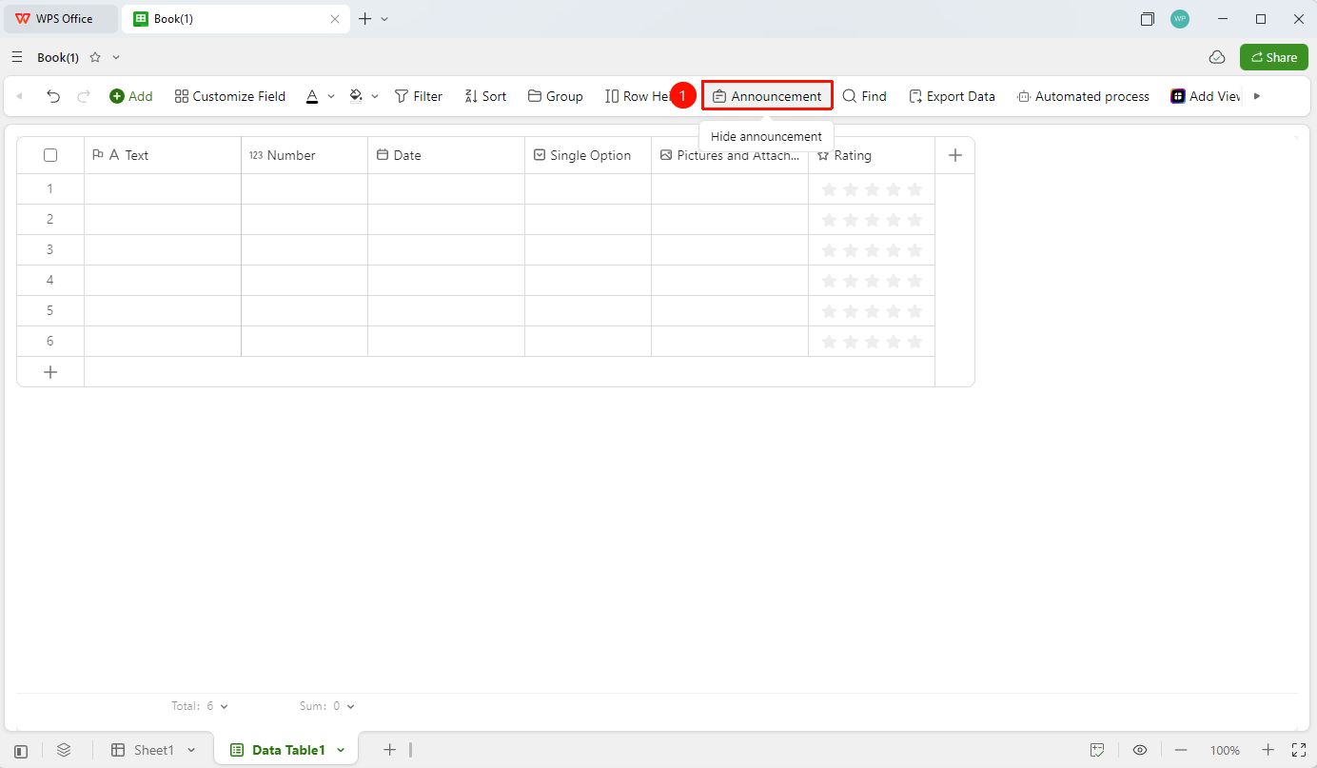Add a new column with the plus icon
Screen dimensions: 1317x768
[955, 155]
